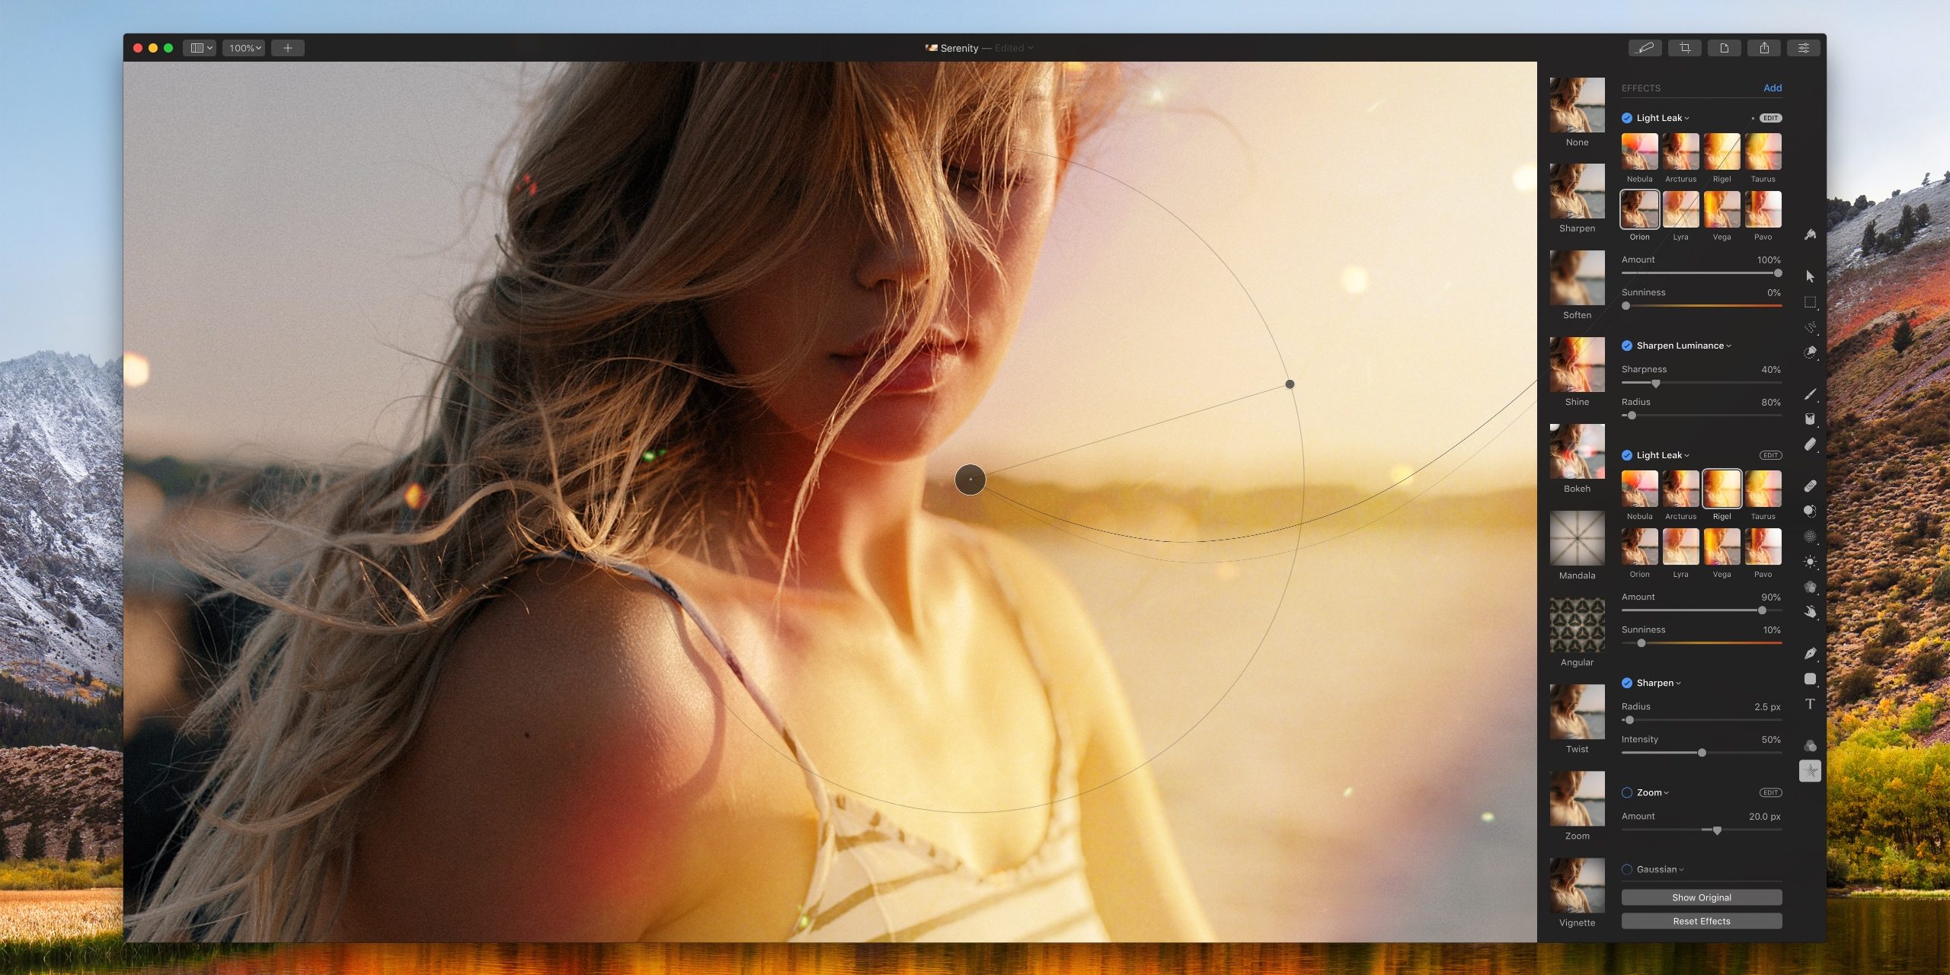Select the Pen tool in the right toolbar
This screenshot has height=975, width=1950.
click(1810, 653)
